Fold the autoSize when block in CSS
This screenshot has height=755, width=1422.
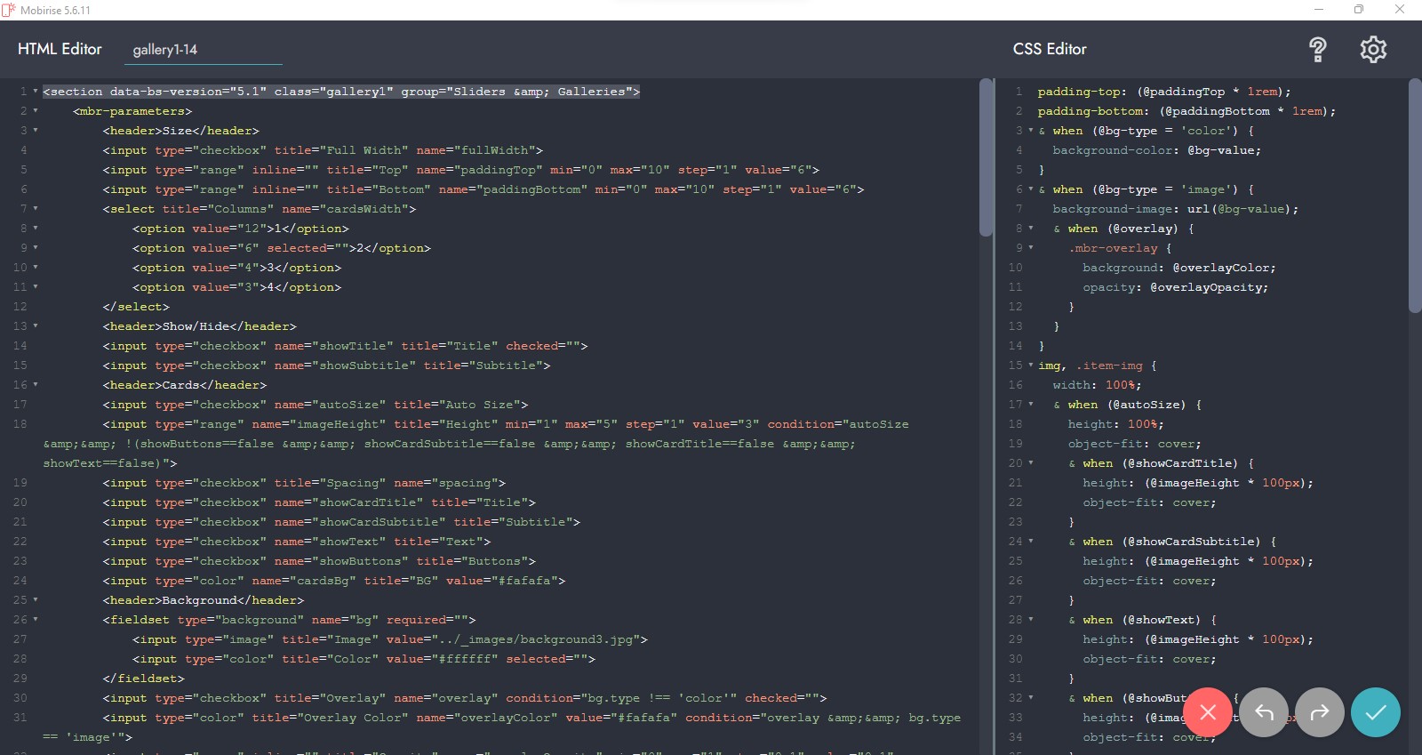pos(1031,405)
